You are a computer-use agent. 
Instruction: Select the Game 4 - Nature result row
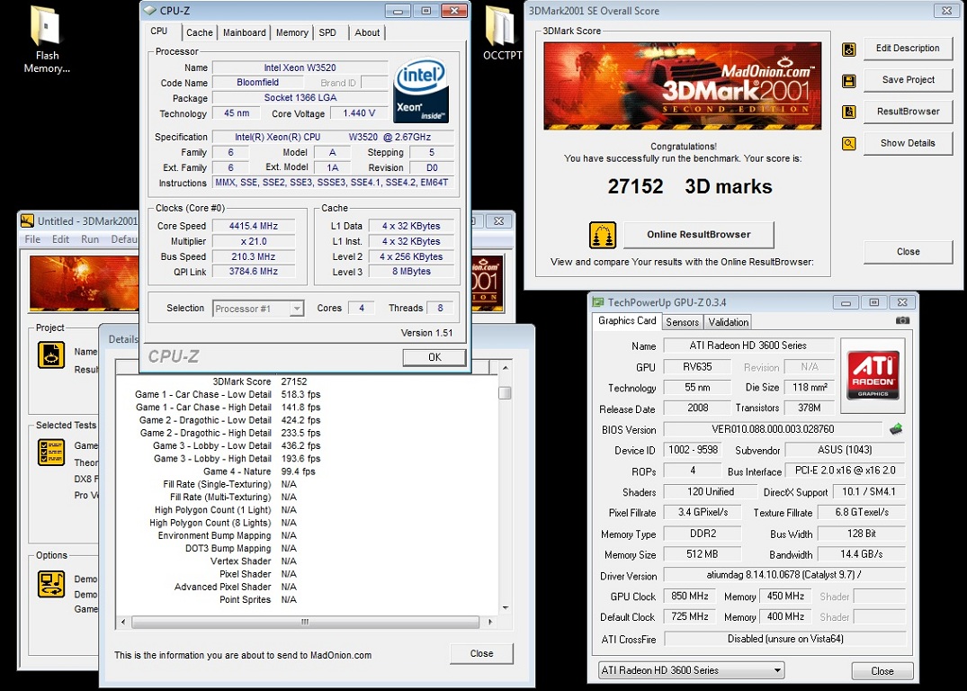click(x=259, y=471)
